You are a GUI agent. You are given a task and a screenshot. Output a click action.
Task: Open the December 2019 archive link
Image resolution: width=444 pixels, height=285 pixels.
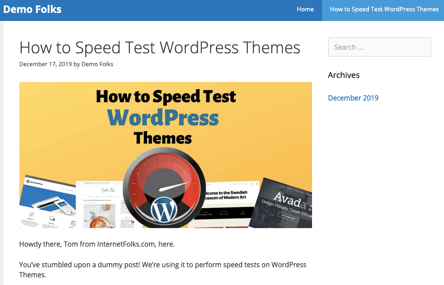coord(353,98)
